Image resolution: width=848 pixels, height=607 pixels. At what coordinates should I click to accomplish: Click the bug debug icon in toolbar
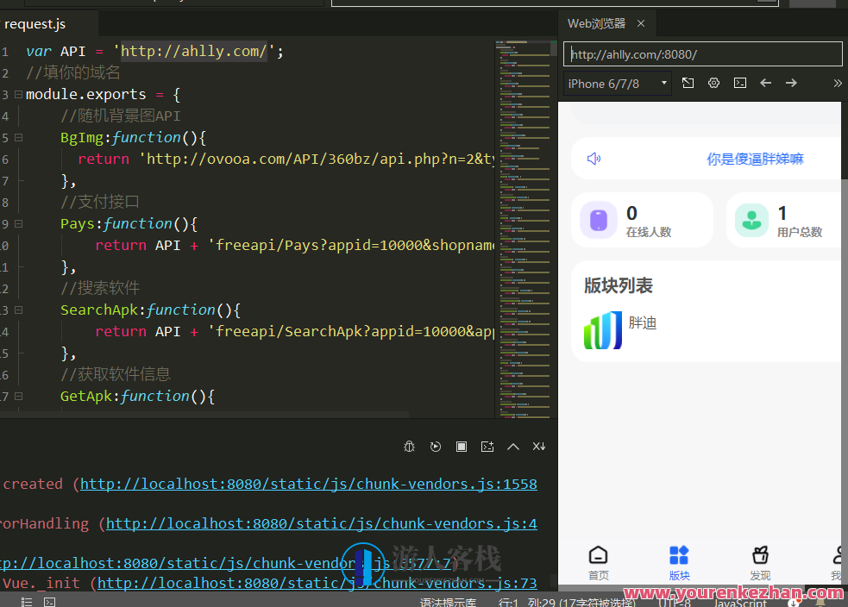coord(410,447)
